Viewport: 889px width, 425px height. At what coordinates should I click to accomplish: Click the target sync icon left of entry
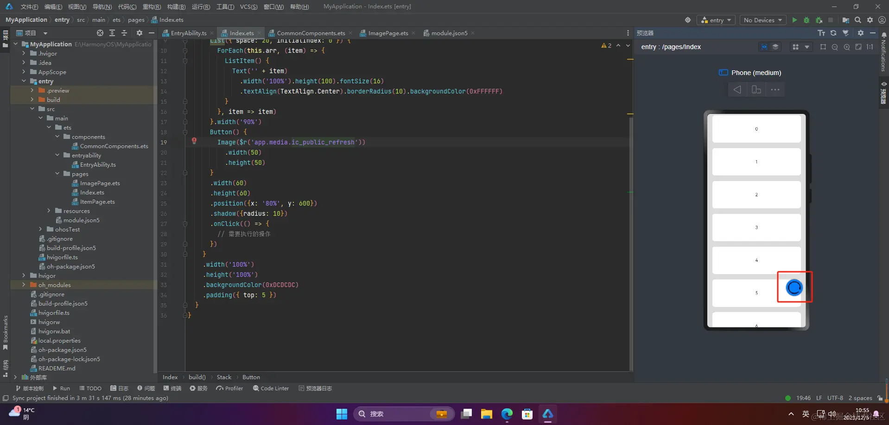pos(688,20)
